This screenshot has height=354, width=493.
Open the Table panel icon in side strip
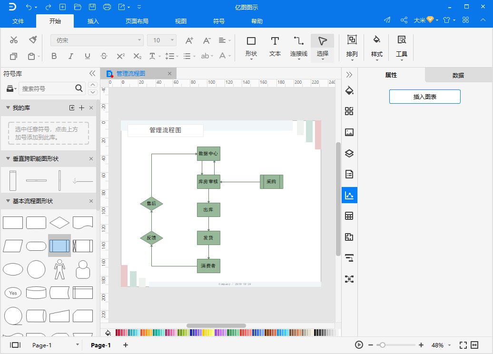click(349, 216)
